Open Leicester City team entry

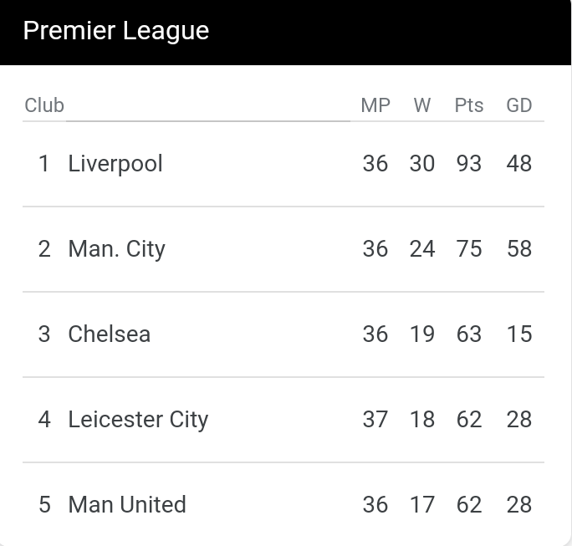point(138,420)
